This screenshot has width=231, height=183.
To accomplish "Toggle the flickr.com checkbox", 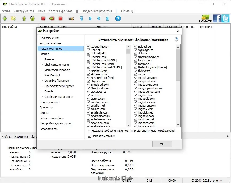I will pos(136,71).
